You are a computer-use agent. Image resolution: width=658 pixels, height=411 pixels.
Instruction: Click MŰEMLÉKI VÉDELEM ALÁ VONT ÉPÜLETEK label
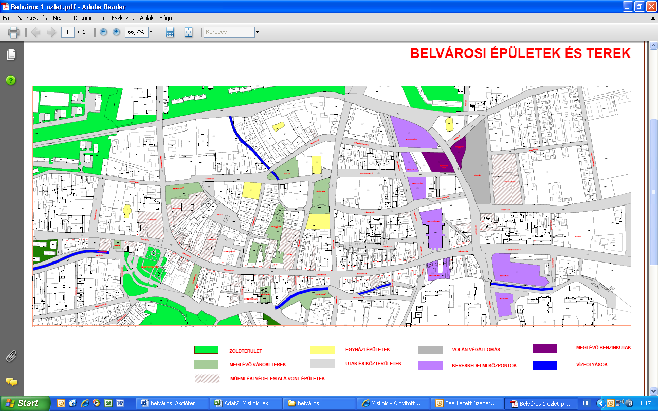pos(278,378)
